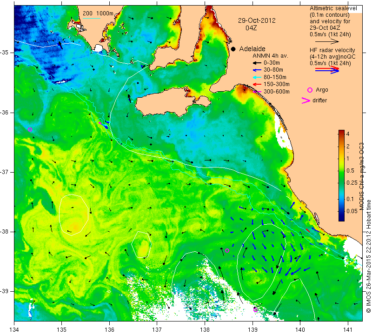
Task: Click the magenta 300-600m legend arrow
Action: pyautogui.click(x=257, y=92)
